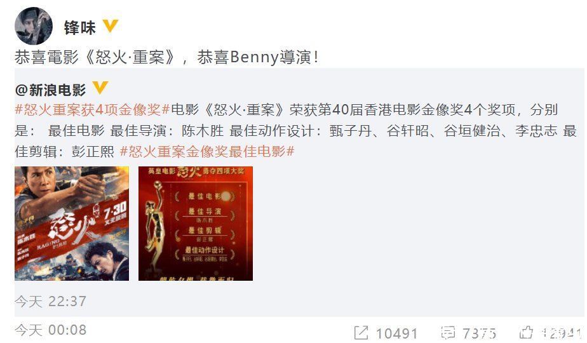
Task: Open comments count 7375
Action: (479, 333)
